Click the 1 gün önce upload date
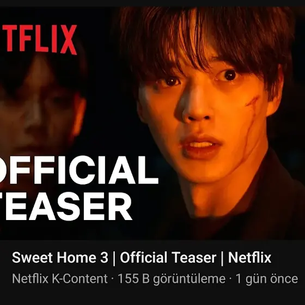Viewport: 305px width, 305px height. 267,279
